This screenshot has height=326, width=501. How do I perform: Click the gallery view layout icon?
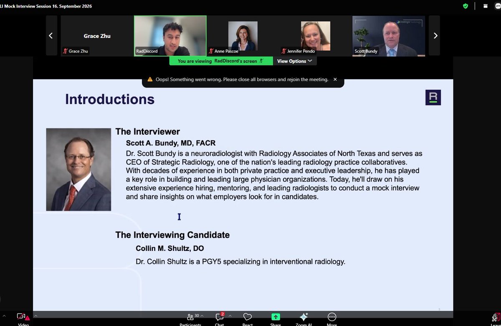click(486, 6)
